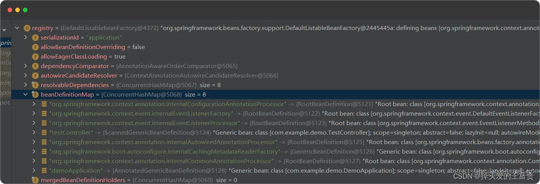
Task: Expand the testController map entry
Action: (34, 133)
